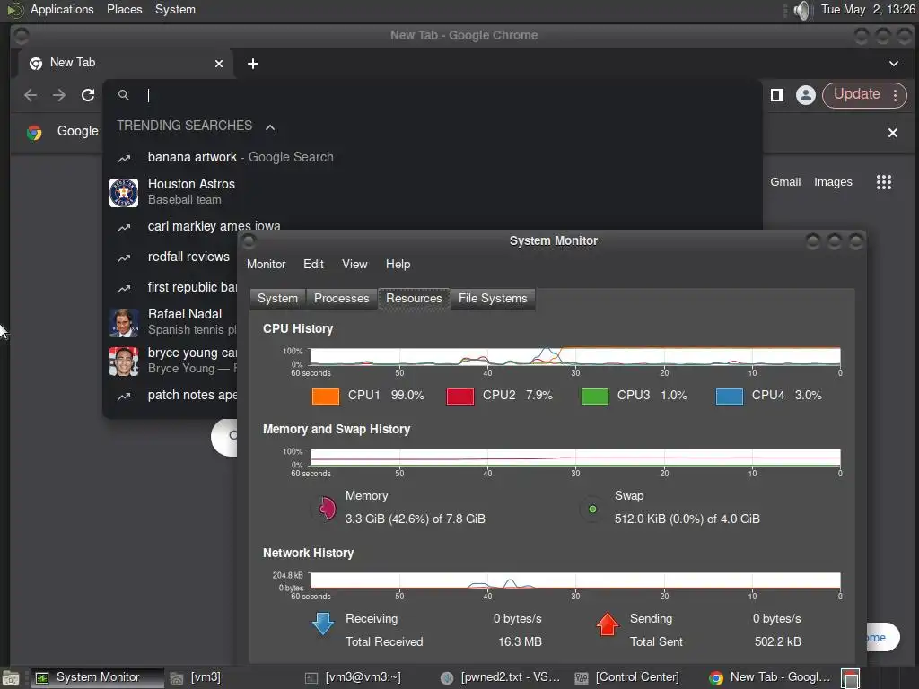This screenshot has width=919, height=689.
Task: Open a new Chrome tab with plus
Action: [x=252, y=64]
